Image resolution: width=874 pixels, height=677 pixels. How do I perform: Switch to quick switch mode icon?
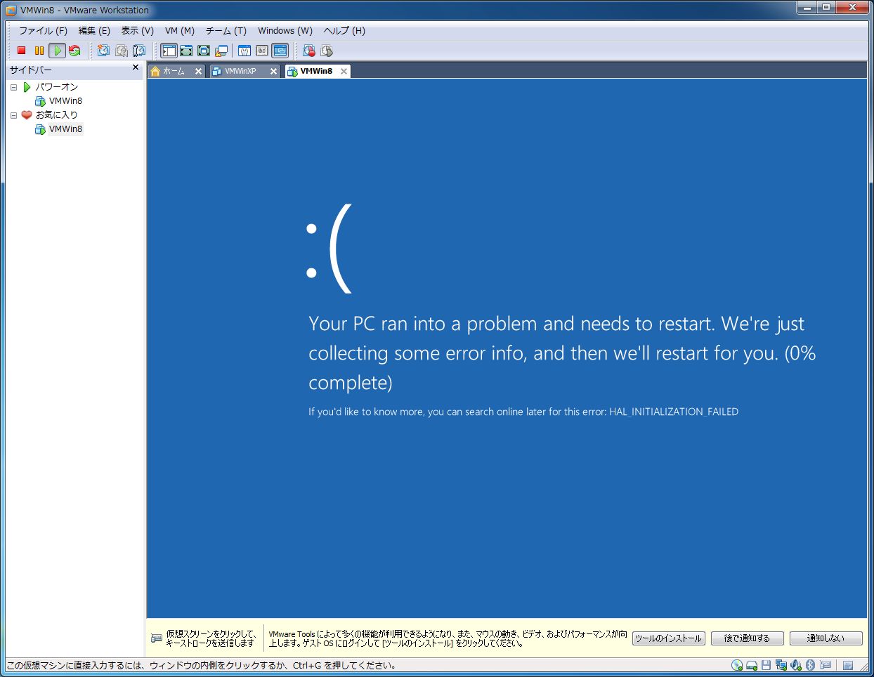(186, 51)
